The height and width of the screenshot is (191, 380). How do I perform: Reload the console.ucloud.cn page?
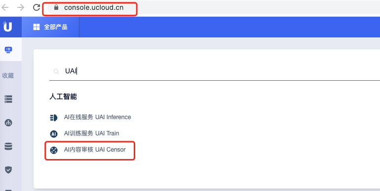pos(37,7)
